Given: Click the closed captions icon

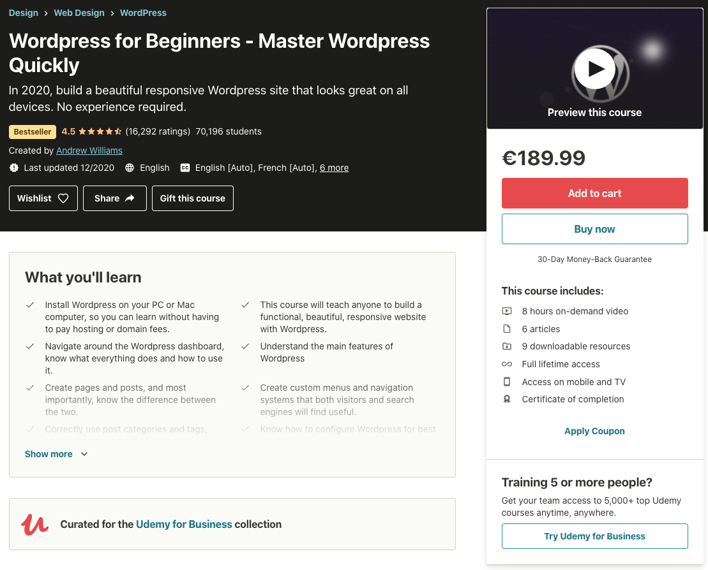Looking at the screenshot, I should coord(185,168).
